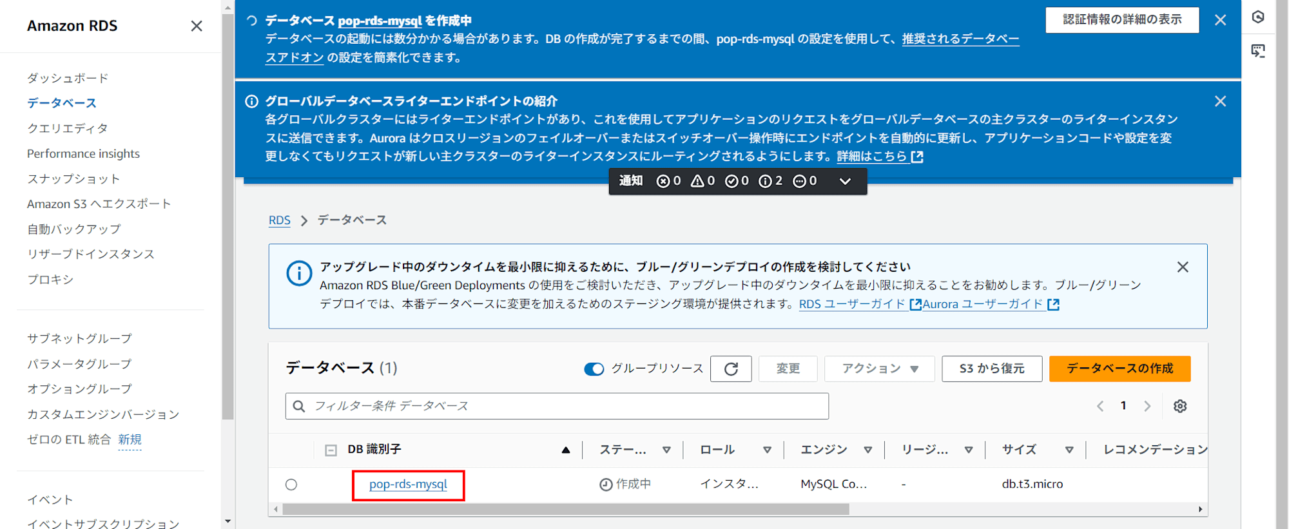This screenshot has width=1289, height=529.
Task: Open RDS ユーザーガイド link
Action: 860,304
